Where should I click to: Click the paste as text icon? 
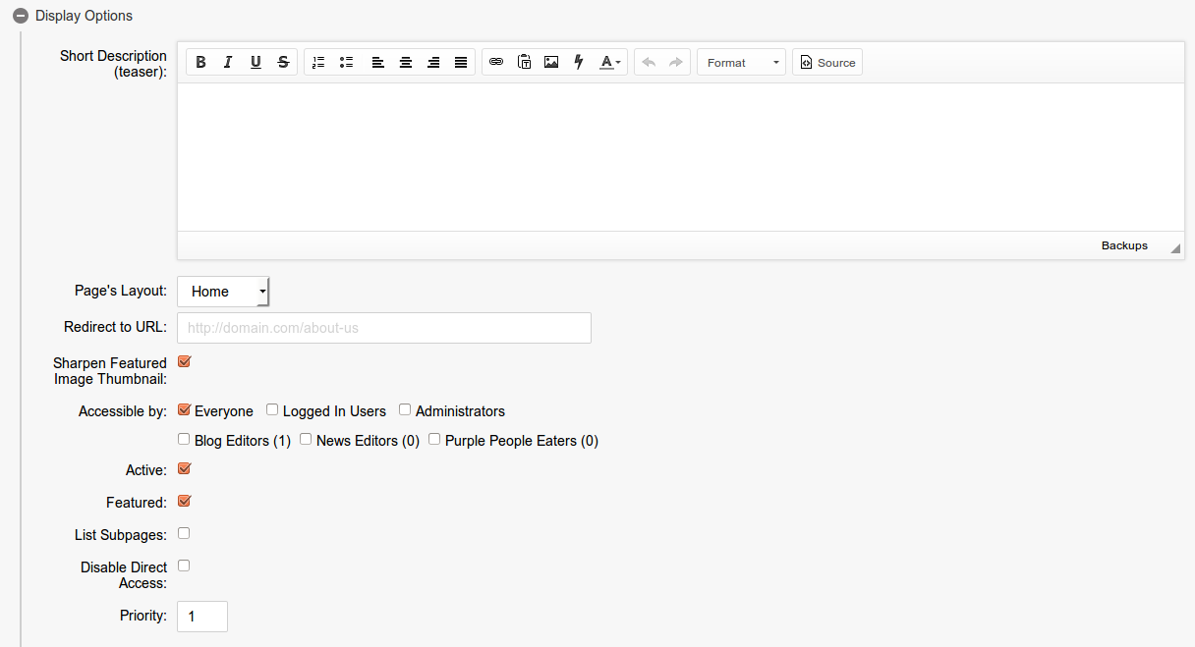(524, 63)
